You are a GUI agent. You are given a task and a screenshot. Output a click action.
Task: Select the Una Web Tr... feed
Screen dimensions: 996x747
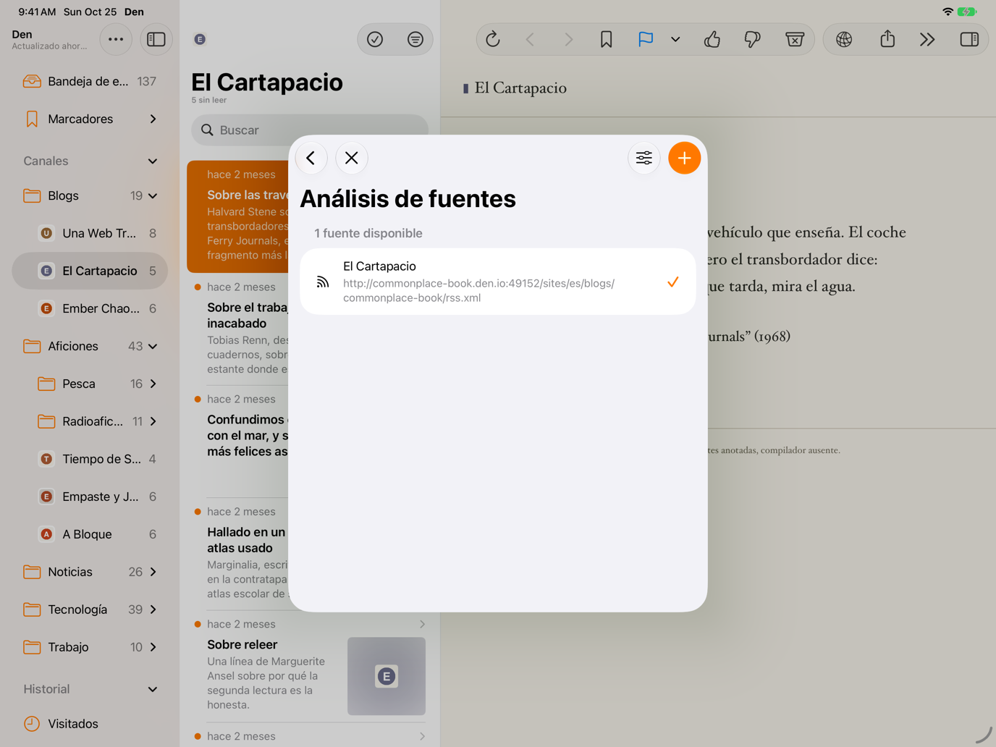90,233
